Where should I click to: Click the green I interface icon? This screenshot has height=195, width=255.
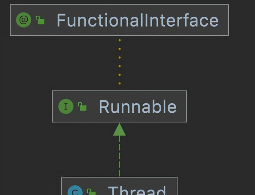[x=66, y=107]
